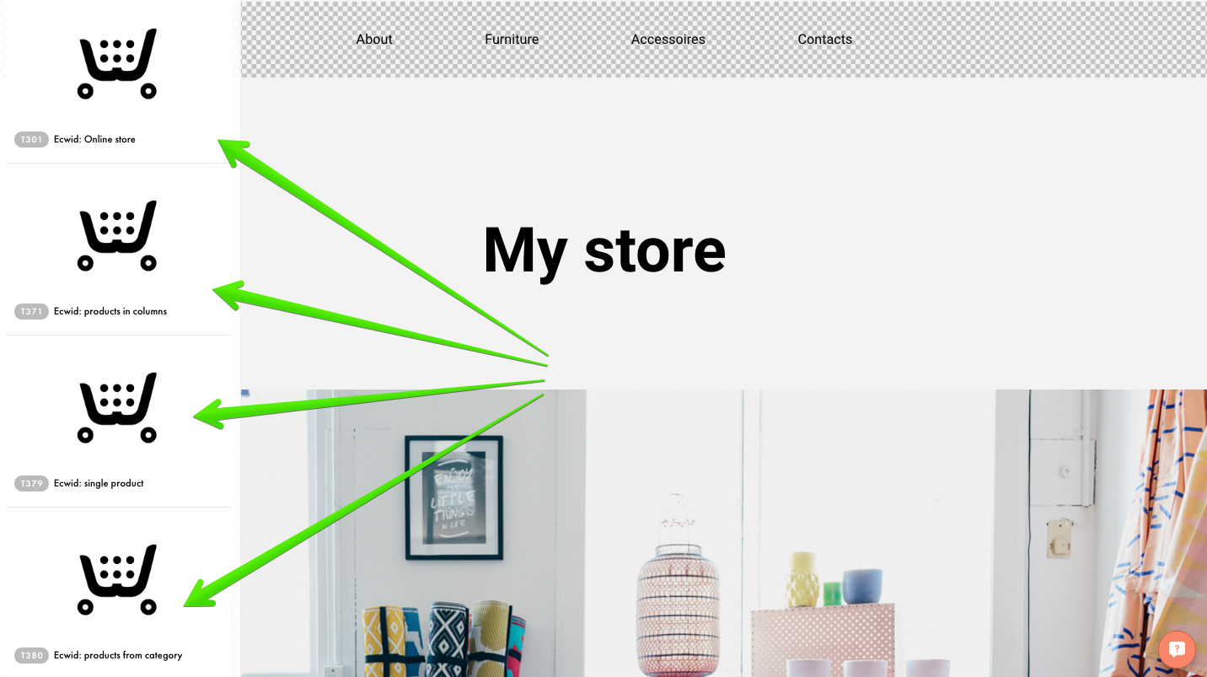
Task: Click the T301 block badge
Action: coord(31,139)
